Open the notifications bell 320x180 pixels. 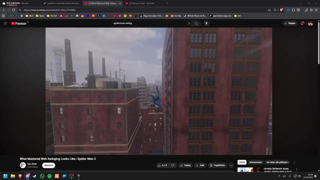302,23
